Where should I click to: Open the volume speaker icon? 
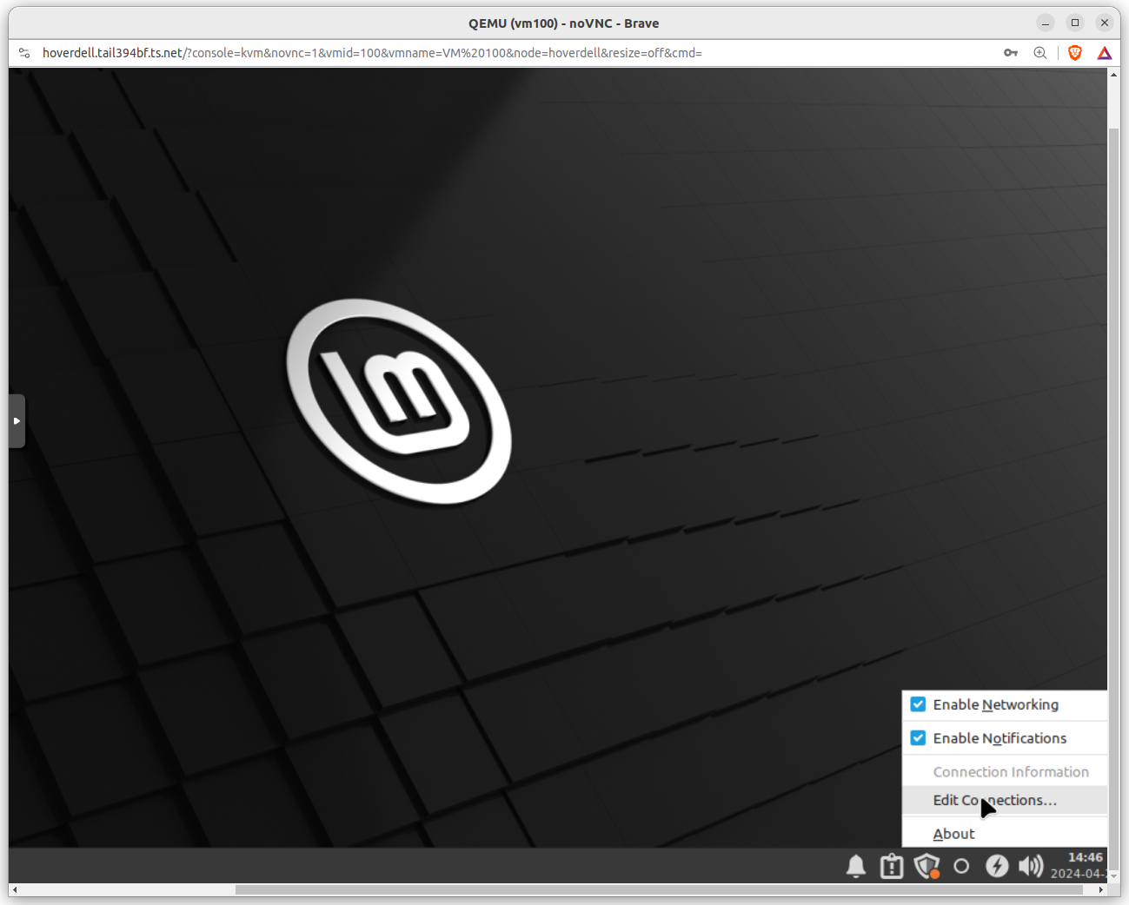click(x=1031, y=866)
